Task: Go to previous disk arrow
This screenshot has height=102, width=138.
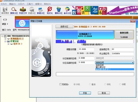Action: (4, 20)
